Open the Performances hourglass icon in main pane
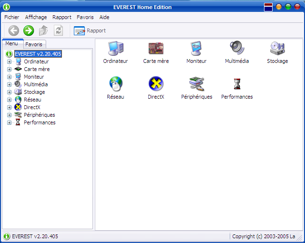 point(237,84)
